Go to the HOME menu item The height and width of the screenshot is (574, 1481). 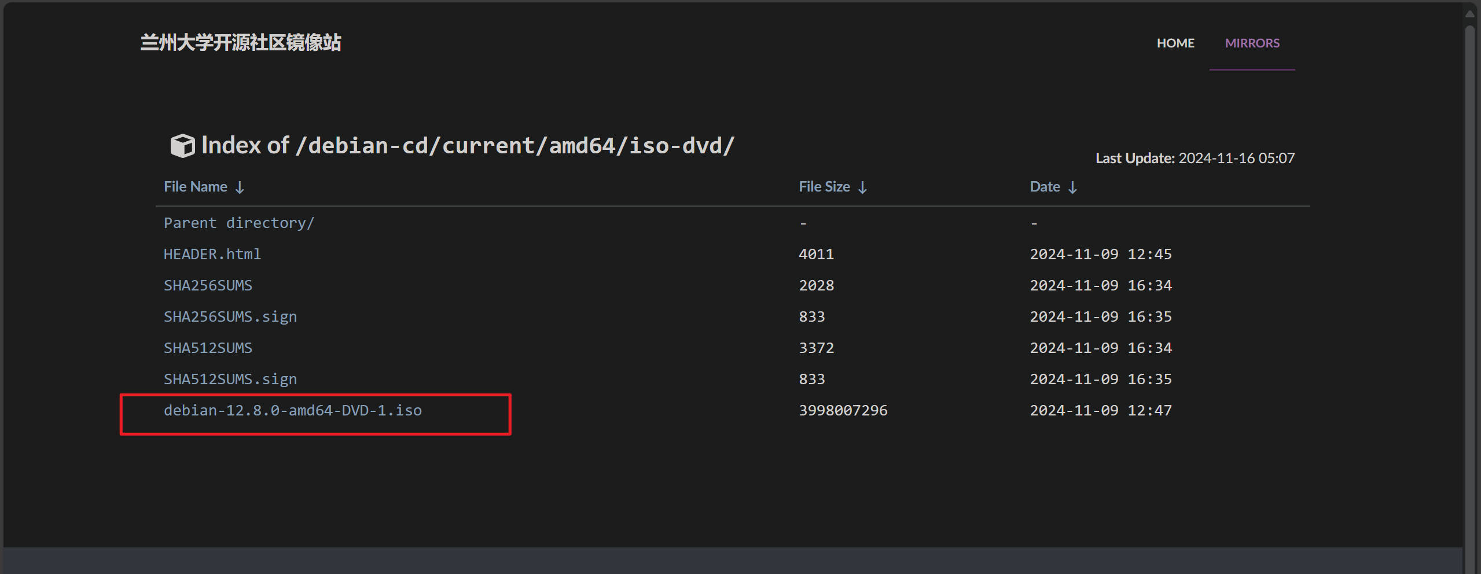[x=1175, y=43]
